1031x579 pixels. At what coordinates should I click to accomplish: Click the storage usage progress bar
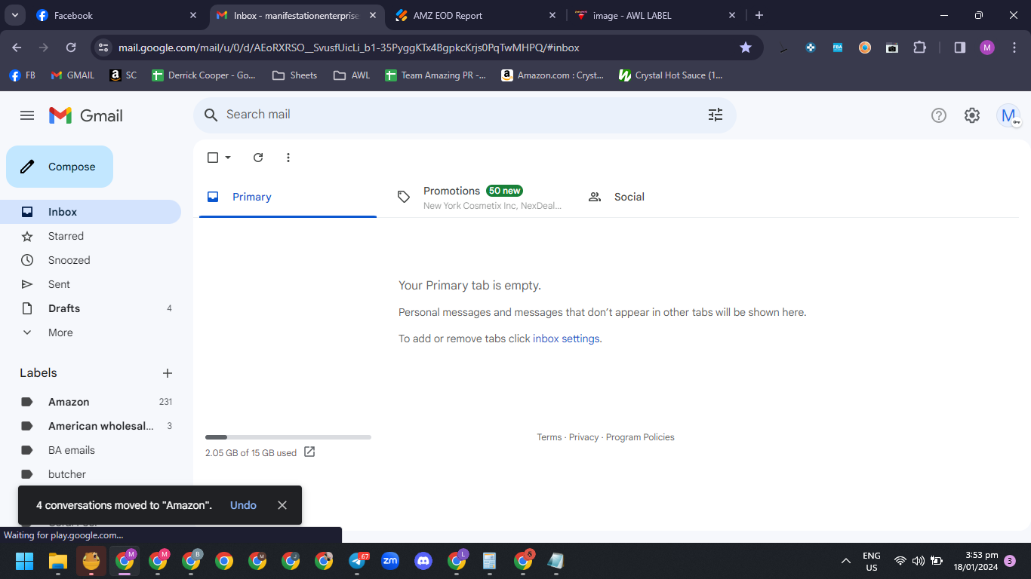(288, 437)
